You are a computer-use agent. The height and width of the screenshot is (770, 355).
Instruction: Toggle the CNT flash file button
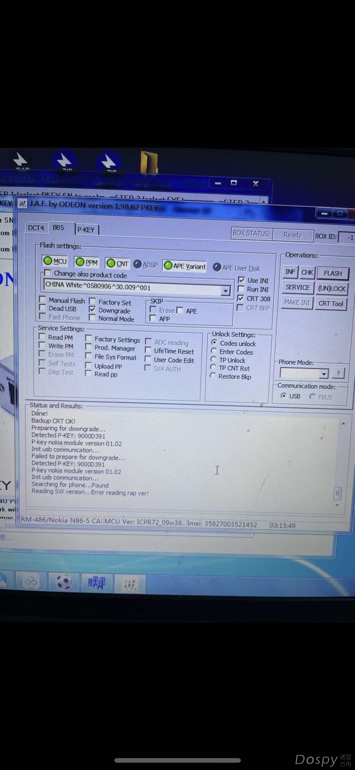click(117, 263)
